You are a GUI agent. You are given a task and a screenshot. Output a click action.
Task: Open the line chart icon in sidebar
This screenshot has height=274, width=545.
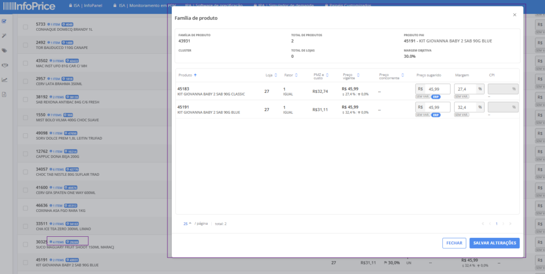pos(4,80)
